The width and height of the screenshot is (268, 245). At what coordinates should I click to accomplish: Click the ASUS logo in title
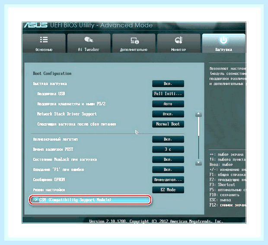tap(36, 25)
